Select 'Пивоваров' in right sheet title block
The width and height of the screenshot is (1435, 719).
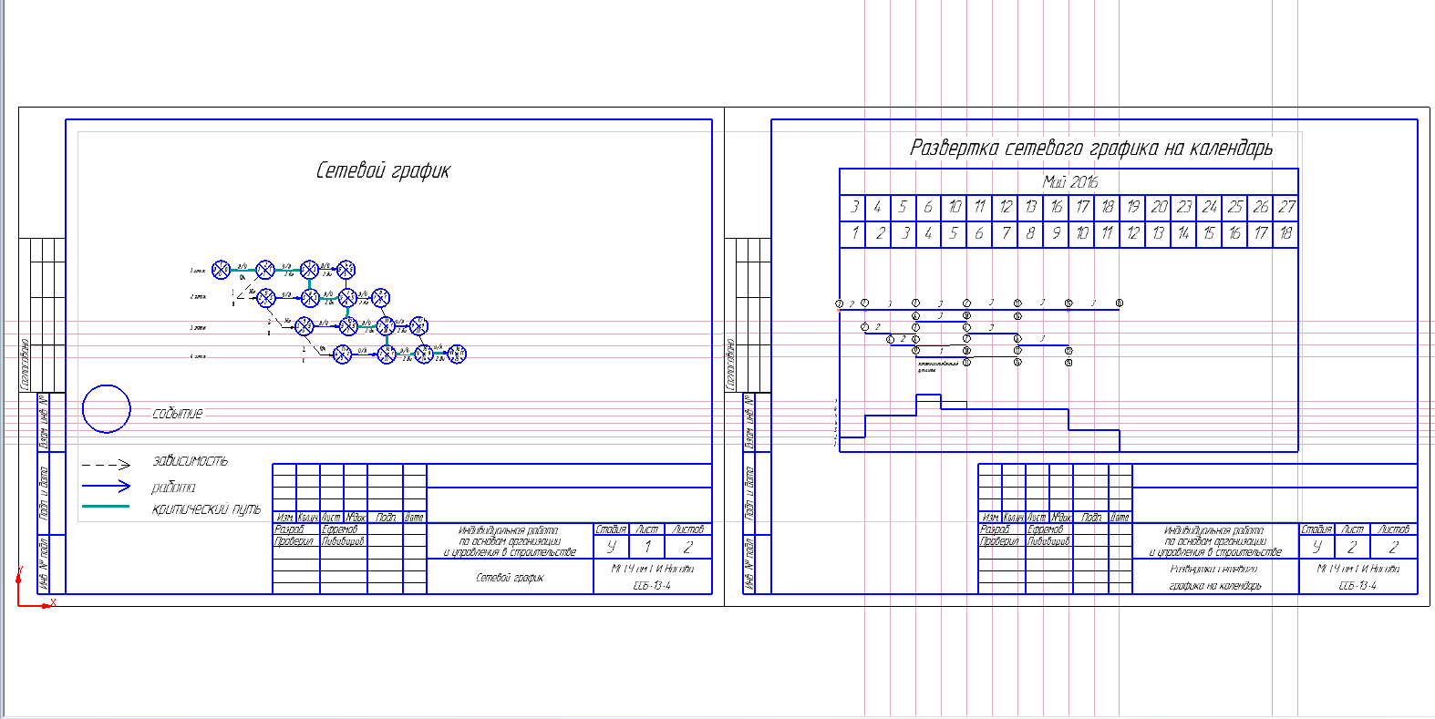coord(1048,541)
